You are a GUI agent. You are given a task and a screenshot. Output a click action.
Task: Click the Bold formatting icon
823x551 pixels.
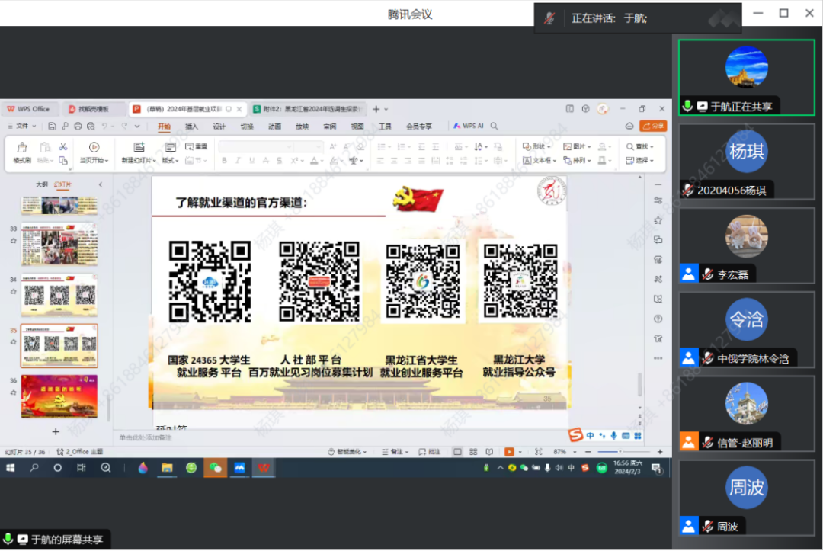(224, 161)
